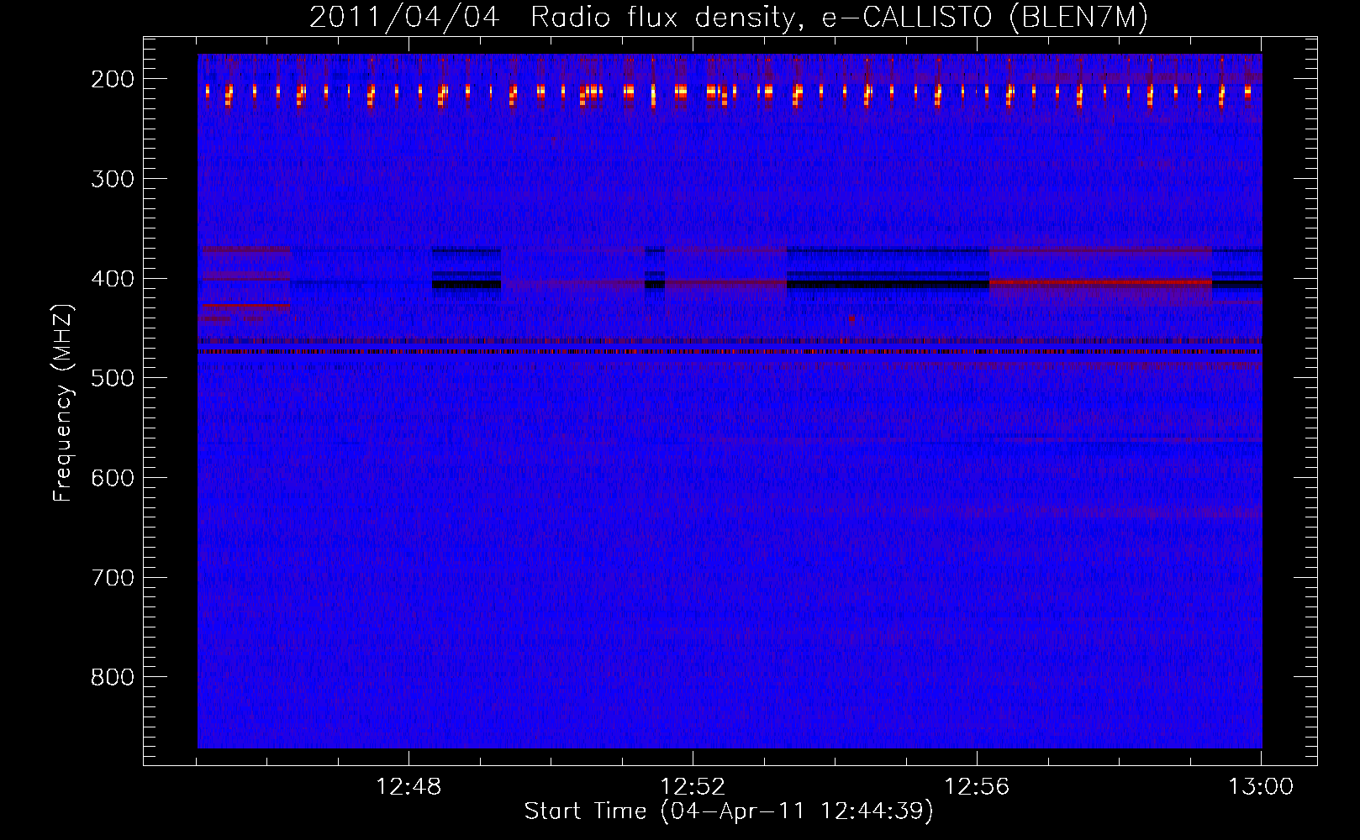1360x840 pixels.
Task: Click the Start Time axis caption
Action: coord(729,811)
